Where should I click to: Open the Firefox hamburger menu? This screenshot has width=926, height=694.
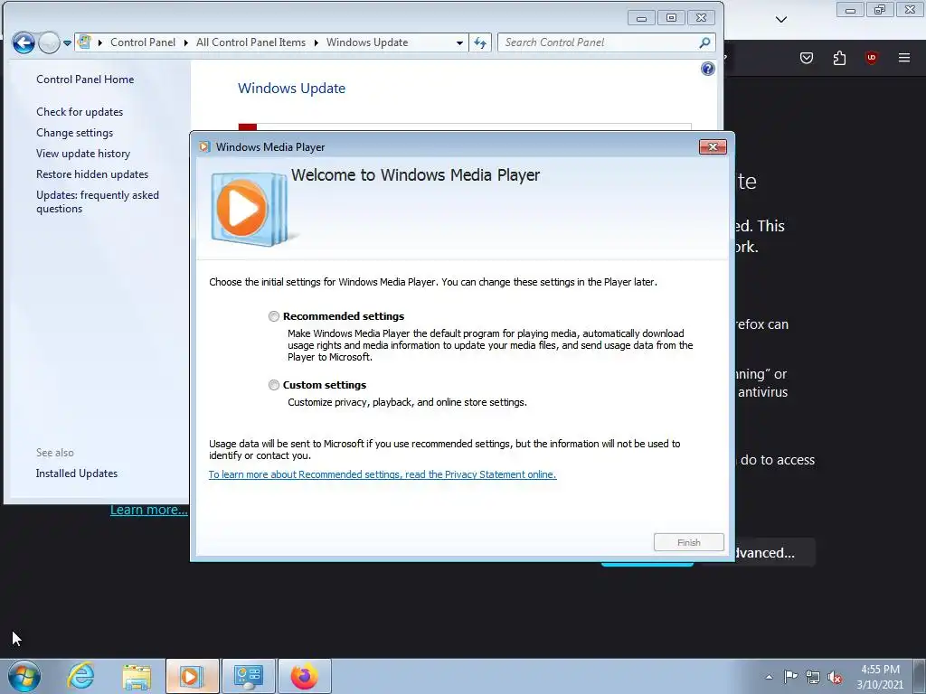point(903,58)
